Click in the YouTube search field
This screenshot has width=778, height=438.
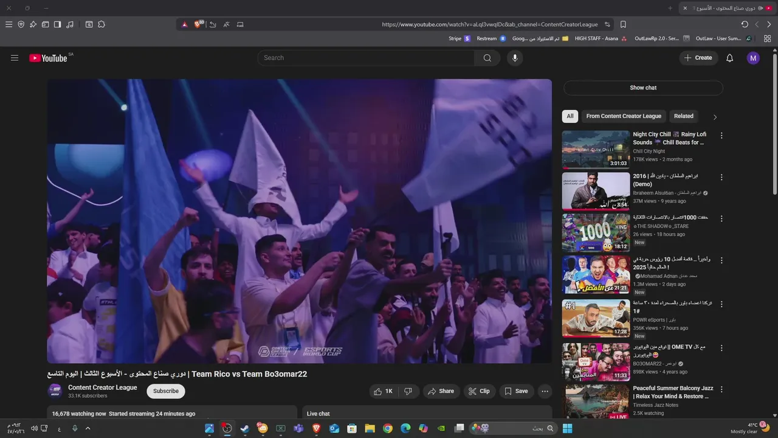(x=366, y=58)
